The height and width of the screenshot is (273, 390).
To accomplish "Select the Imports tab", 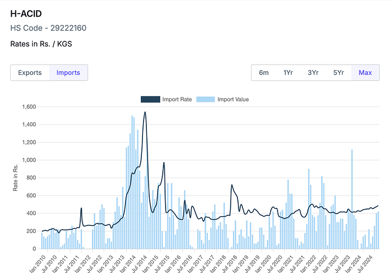I will pos(68,72).
